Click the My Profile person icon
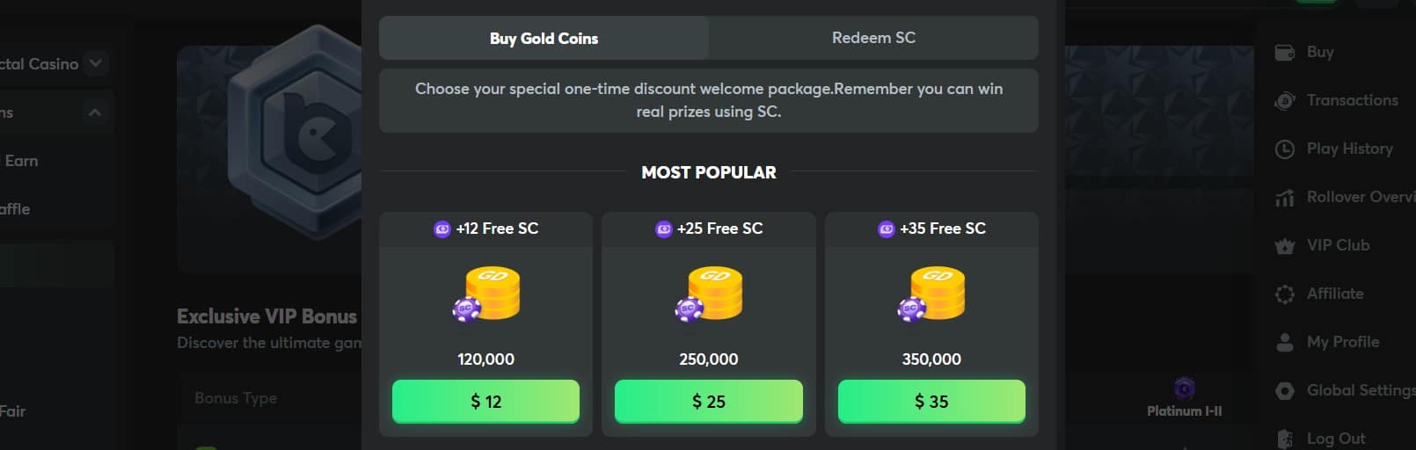Image resolution: width=1416 pixels, height=450 pixels. 1284,342
